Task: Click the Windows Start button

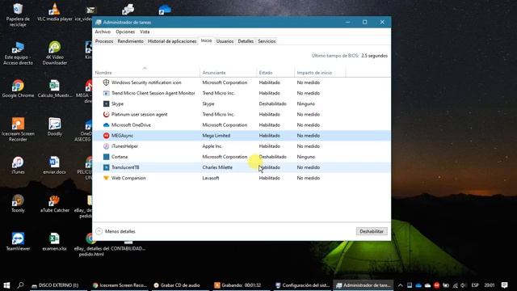Action: (x=6, y=285)
